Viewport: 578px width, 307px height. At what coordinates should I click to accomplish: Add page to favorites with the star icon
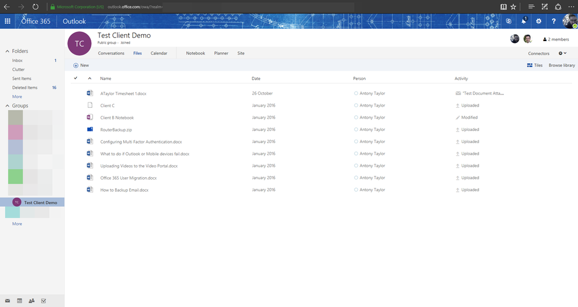point(513,6)
